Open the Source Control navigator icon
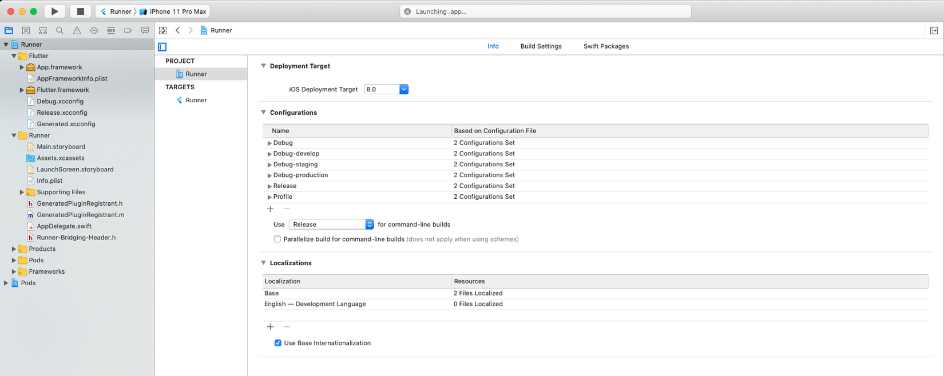 click(26, 30)
